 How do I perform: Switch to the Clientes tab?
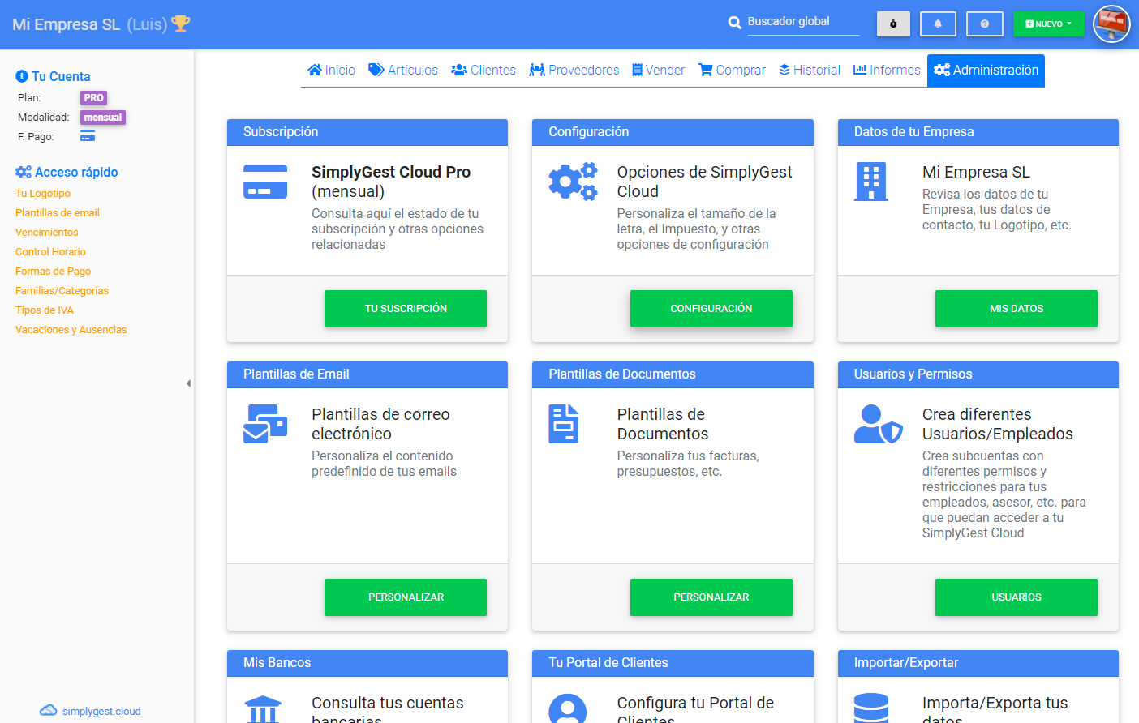click(x=484, y=70)
